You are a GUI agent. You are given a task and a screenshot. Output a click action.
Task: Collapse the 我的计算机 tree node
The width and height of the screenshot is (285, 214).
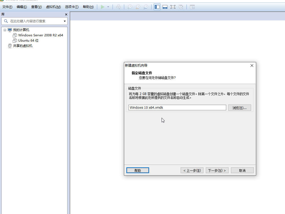point(5,30)
